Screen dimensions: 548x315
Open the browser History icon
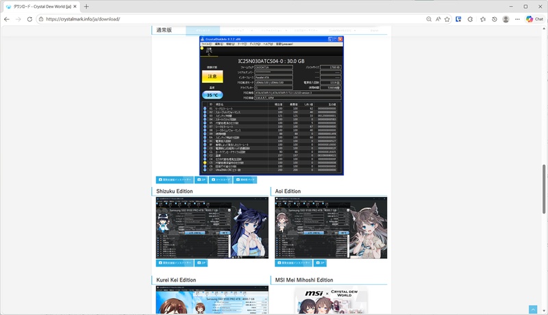click(x=494, y=19)
